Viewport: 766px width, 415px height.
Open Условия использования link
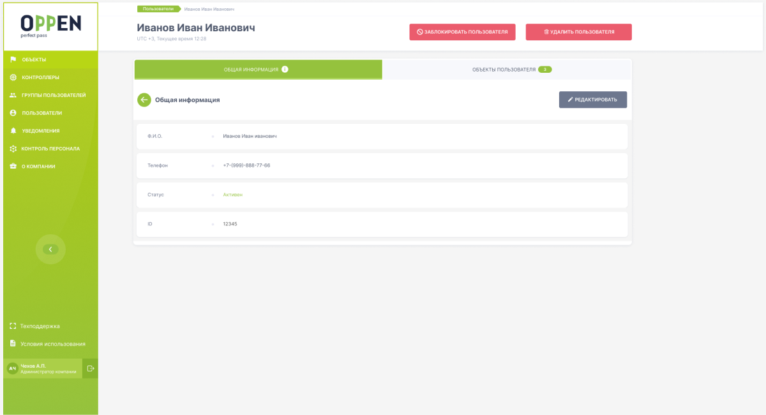53,344
